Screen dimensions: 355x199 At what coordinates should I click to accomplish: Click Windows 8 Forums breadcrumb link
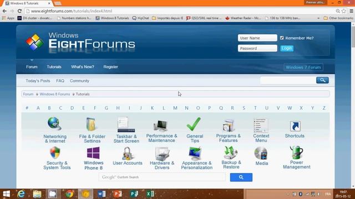[x=54, y=94]
